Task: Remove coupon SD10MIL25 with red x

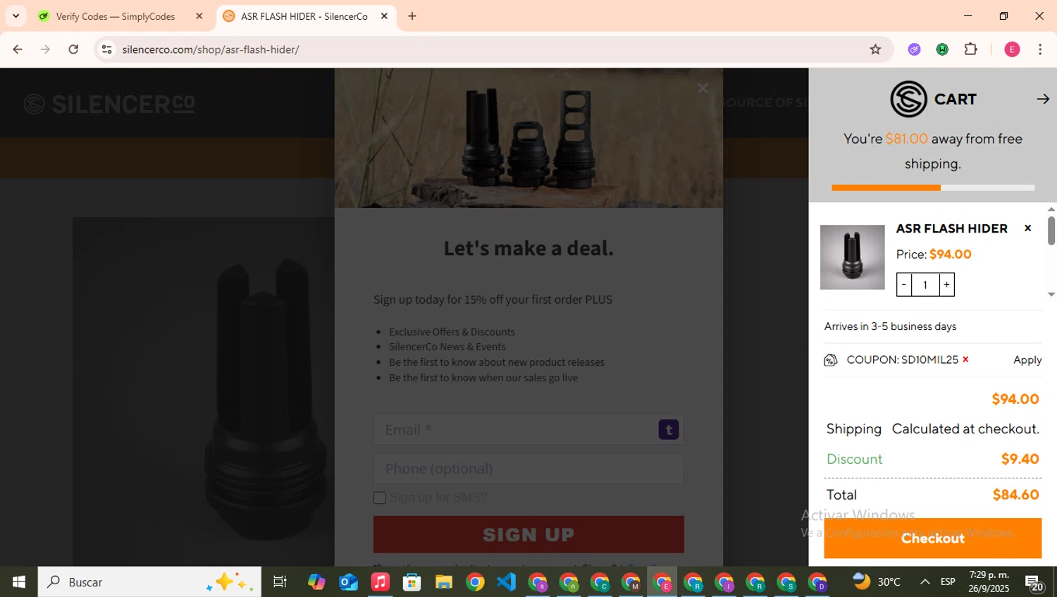Action: tap(965, 359)
